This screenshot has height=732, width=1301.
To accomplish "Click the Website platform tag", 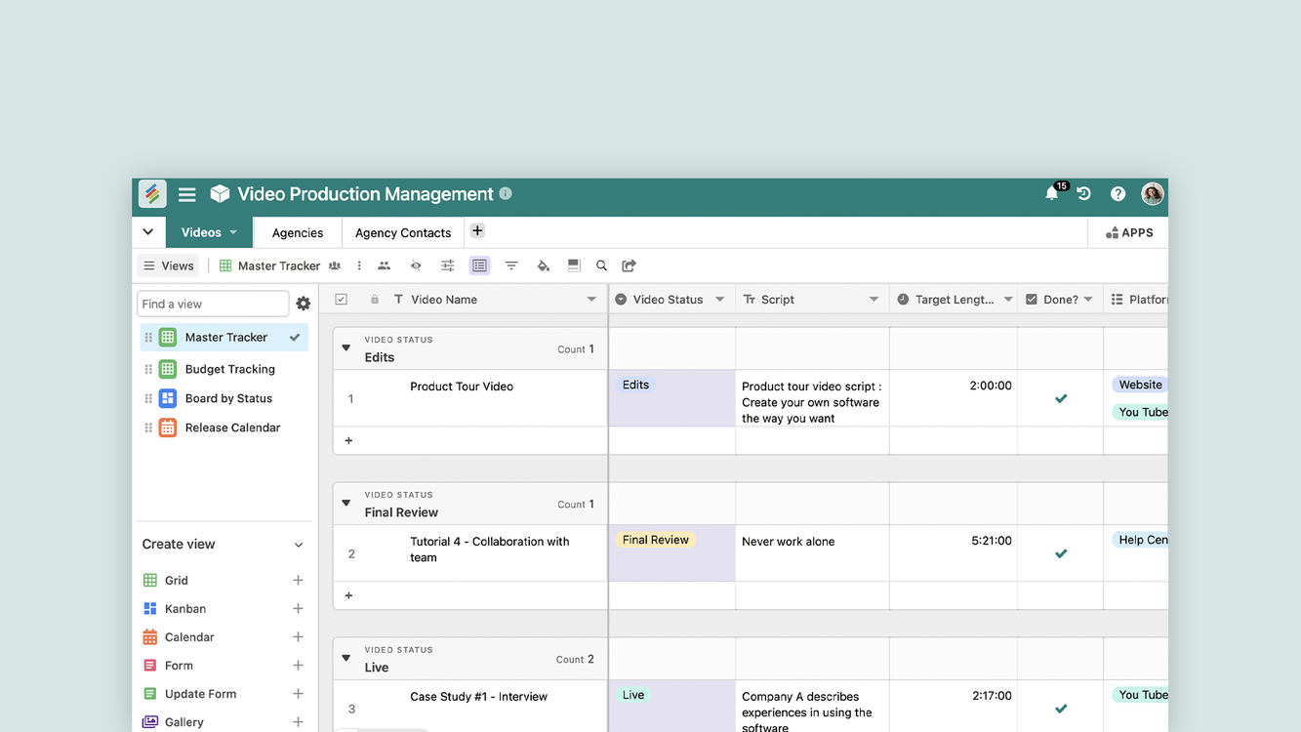I will tap(1140, 385).
